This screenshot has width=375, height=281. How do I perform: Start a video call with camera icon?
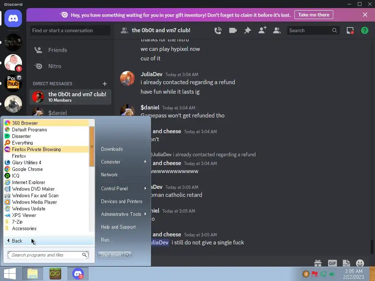click(233, 30)
